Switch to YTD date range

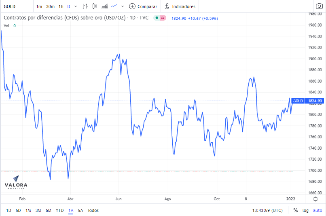click(60, 210)
